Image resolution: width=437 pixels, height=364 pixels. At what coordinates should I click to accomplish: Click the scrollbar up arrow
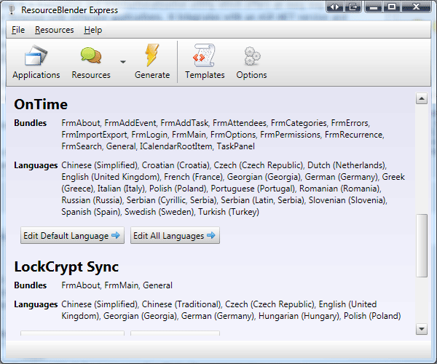[422, 98]
